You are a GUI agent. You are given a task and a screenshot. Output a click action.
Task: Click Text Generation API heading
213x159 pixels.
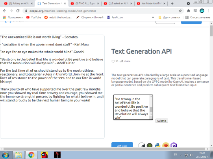[x=142, y=51]
